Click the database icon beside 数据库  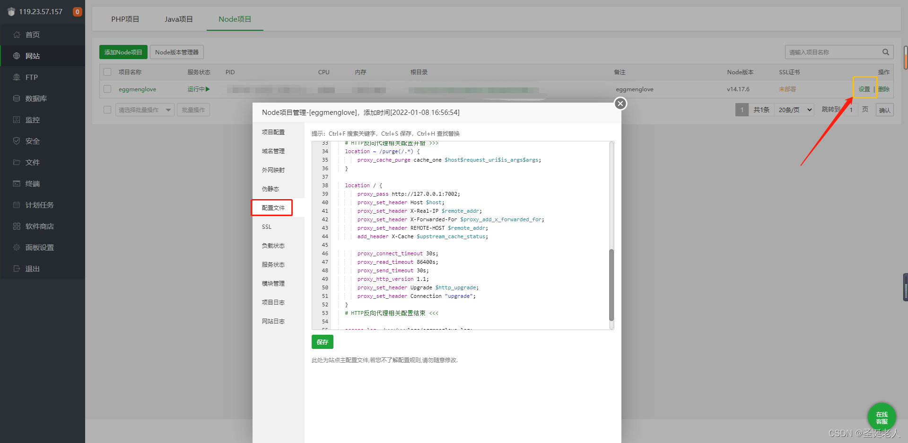coord(17,98)
